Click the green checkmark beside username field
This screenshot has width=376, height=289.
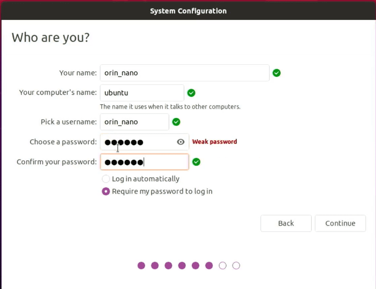tap(176, 122)
